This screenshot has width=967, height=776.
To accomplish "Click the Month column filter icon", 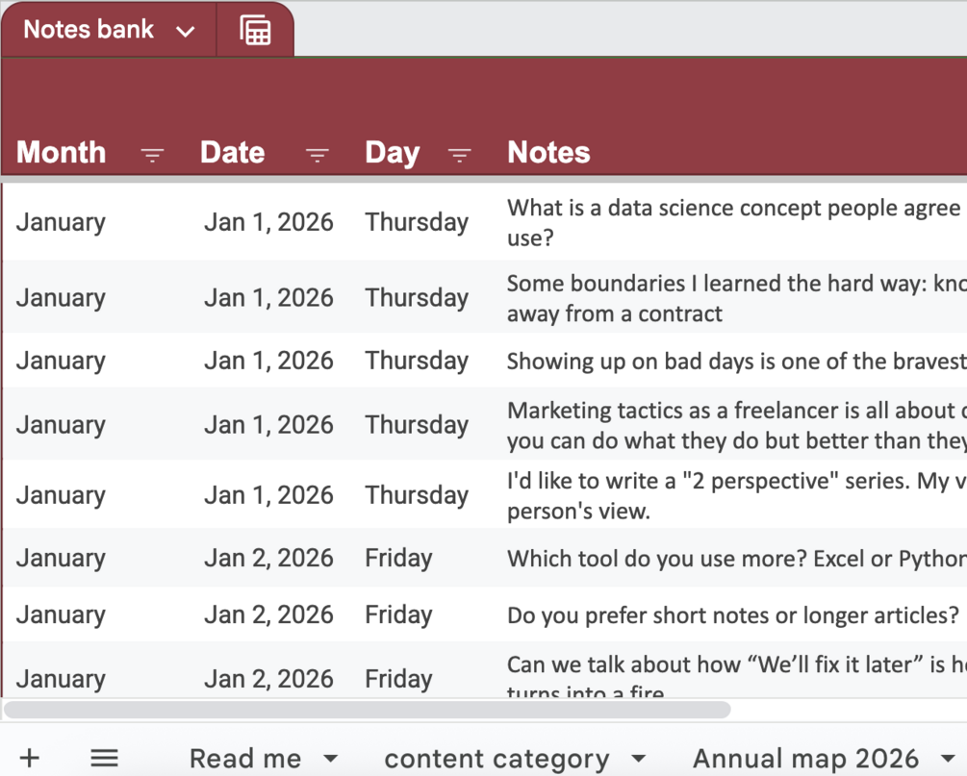I will coord(152,154).
